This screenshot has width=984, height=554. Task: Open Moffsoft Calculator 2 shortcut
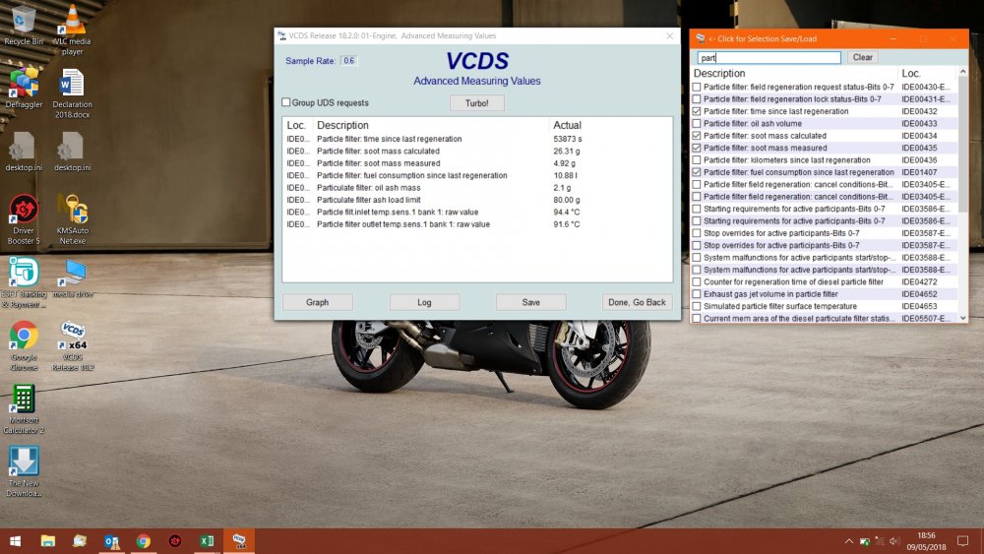click(x=24, y=409)
